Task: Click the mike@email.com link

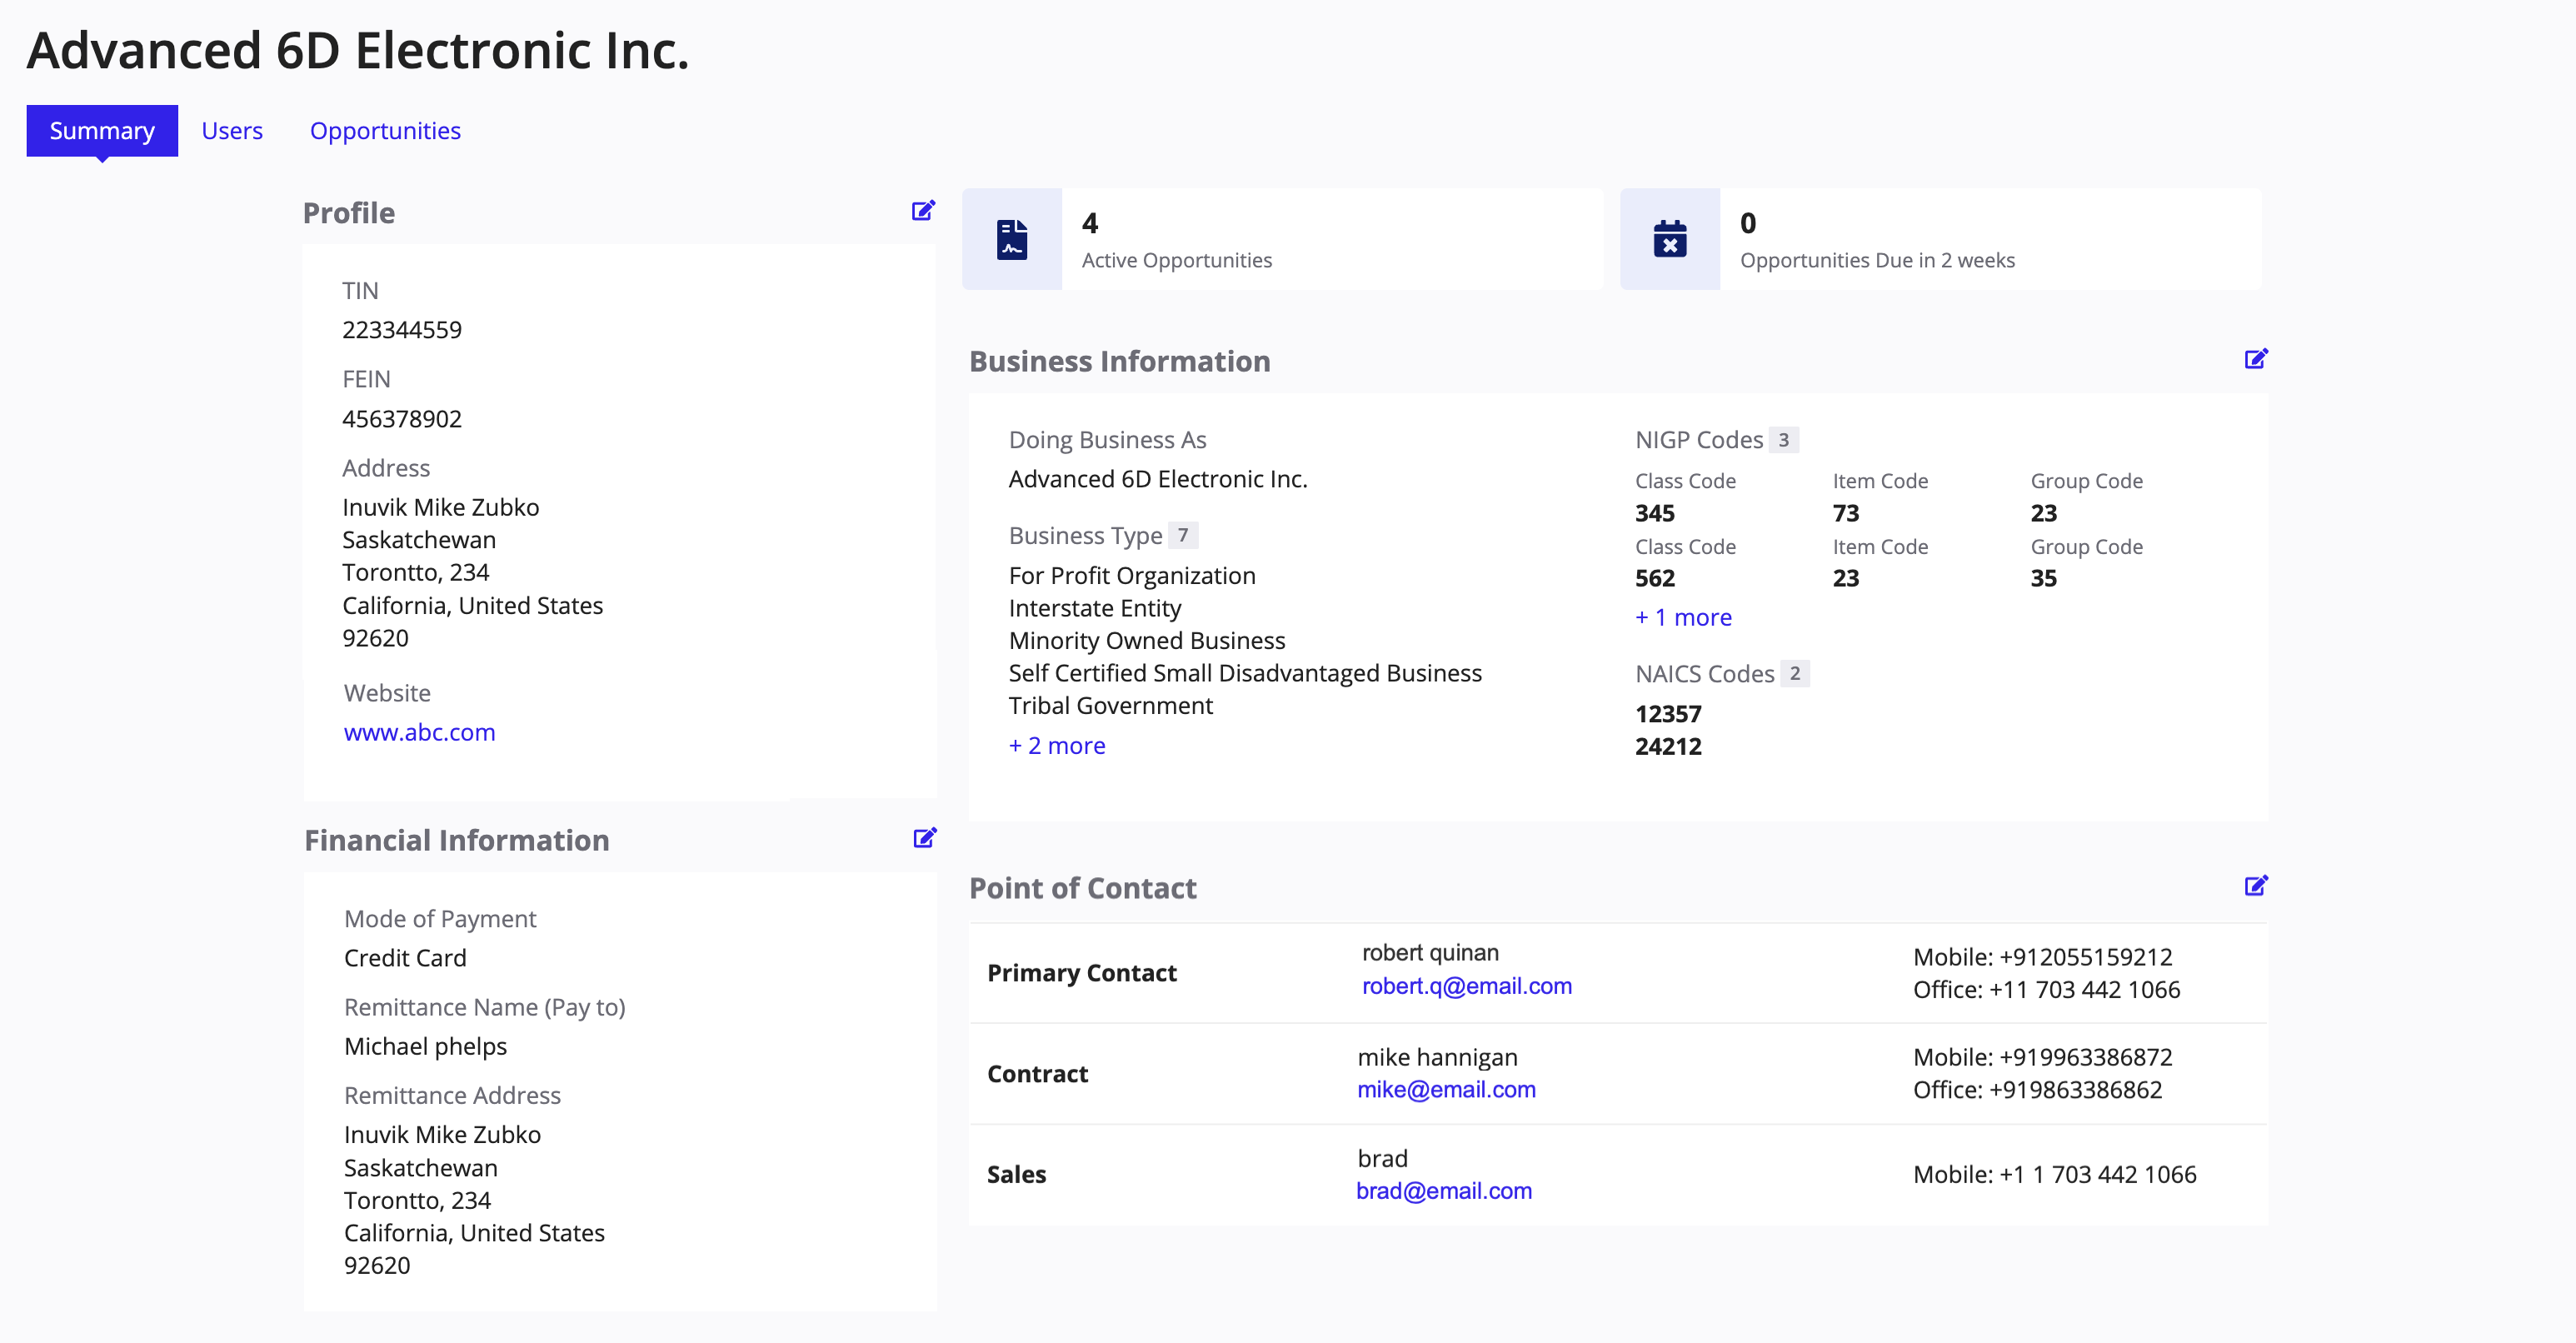Action: (x=1446, y=1090)
